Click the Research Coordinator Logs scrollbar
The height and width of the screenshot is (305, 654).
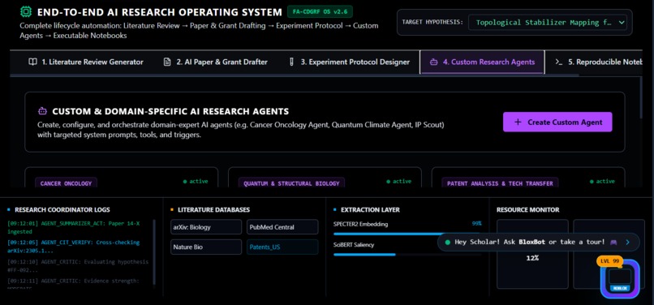(155, 252)
